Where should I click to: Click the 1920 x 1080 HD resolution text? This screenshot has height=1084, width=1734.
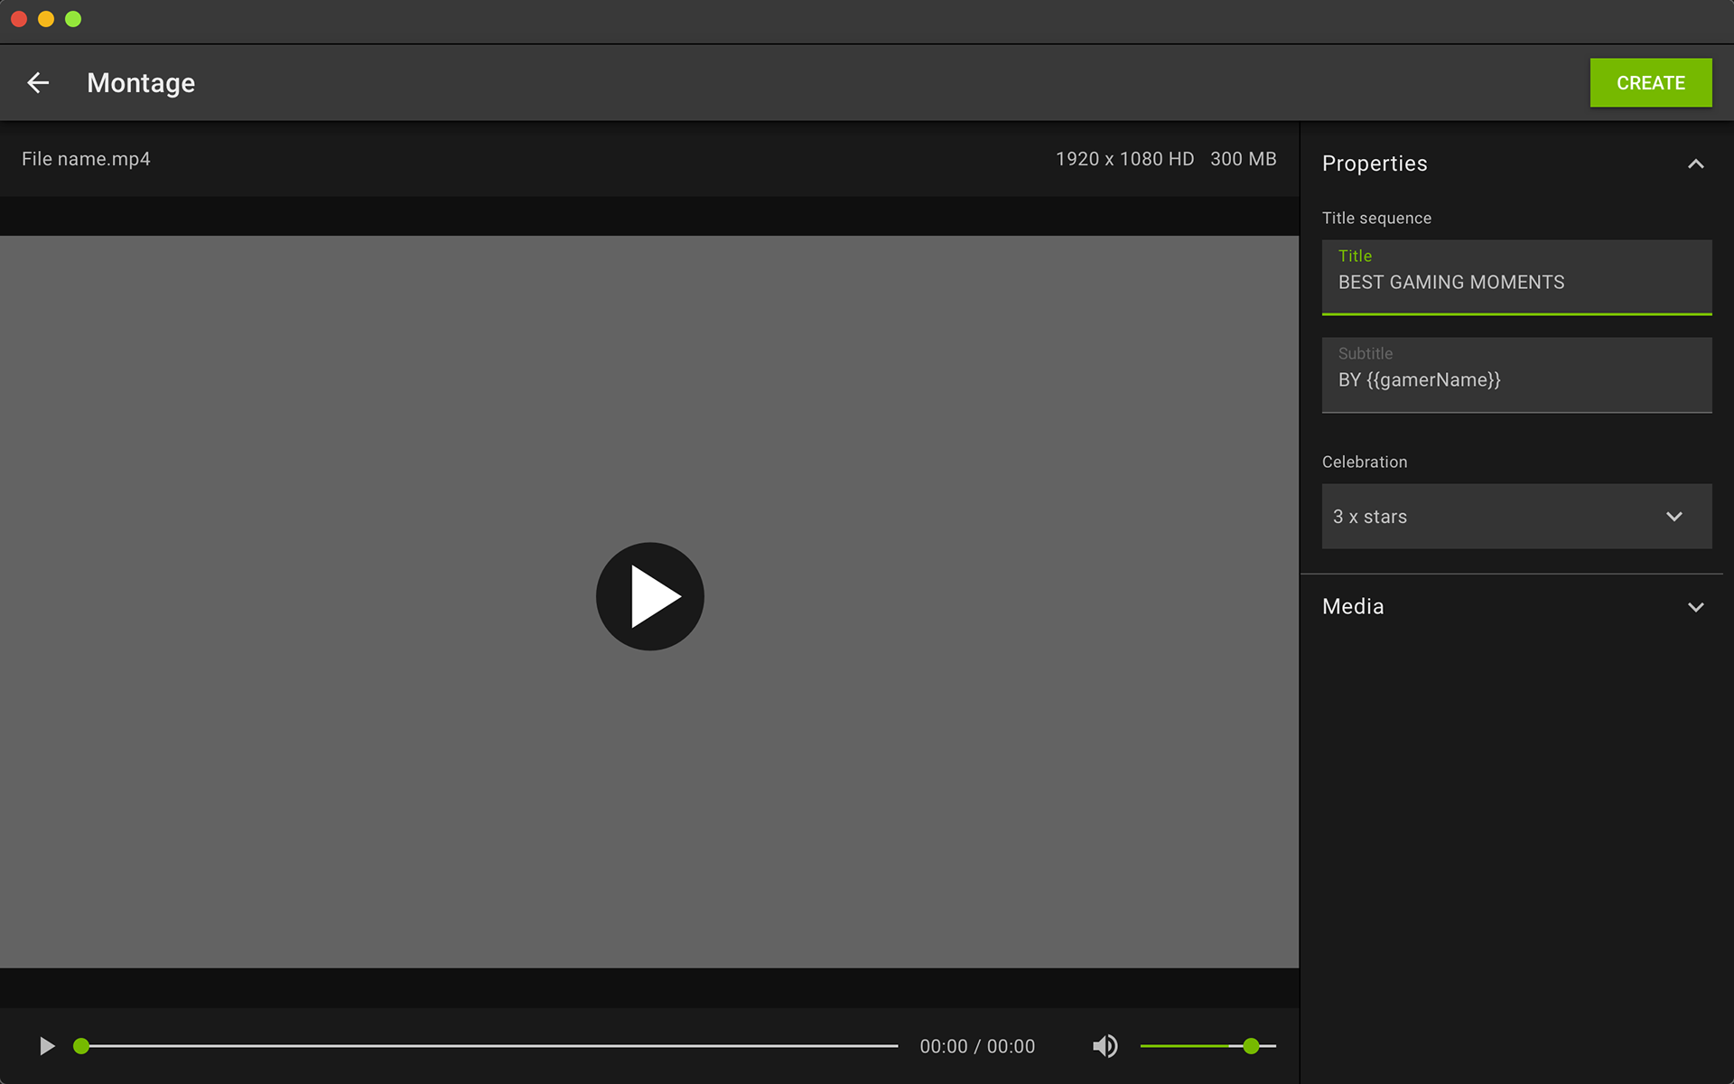1124,159
